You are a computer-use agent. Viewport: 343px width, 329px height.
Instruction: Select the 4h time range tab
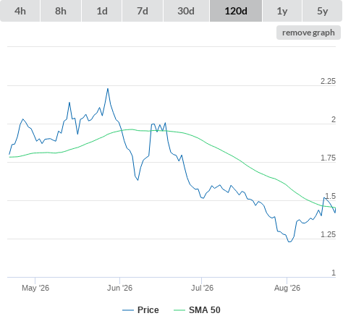click(x=20, y=11)
